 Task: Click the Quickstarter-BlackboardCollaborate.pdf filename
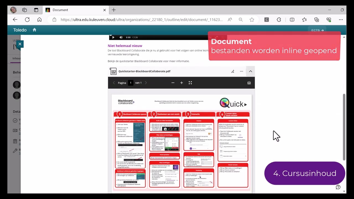coord(144,71)
